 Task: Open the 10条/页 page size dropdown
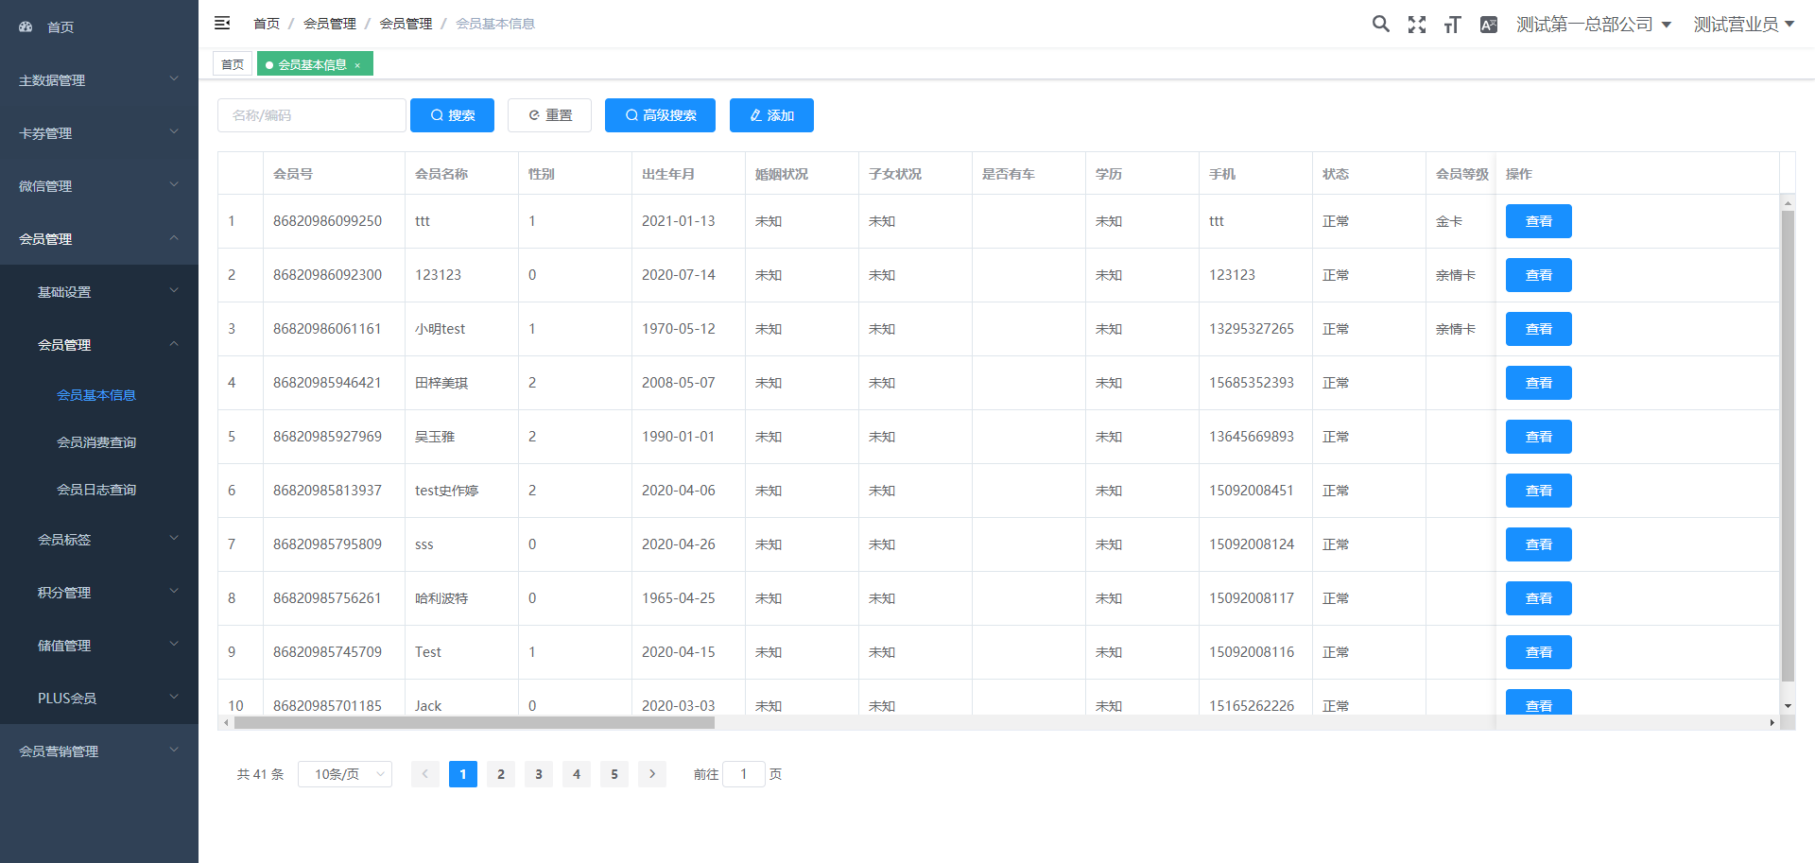(345, 774)
